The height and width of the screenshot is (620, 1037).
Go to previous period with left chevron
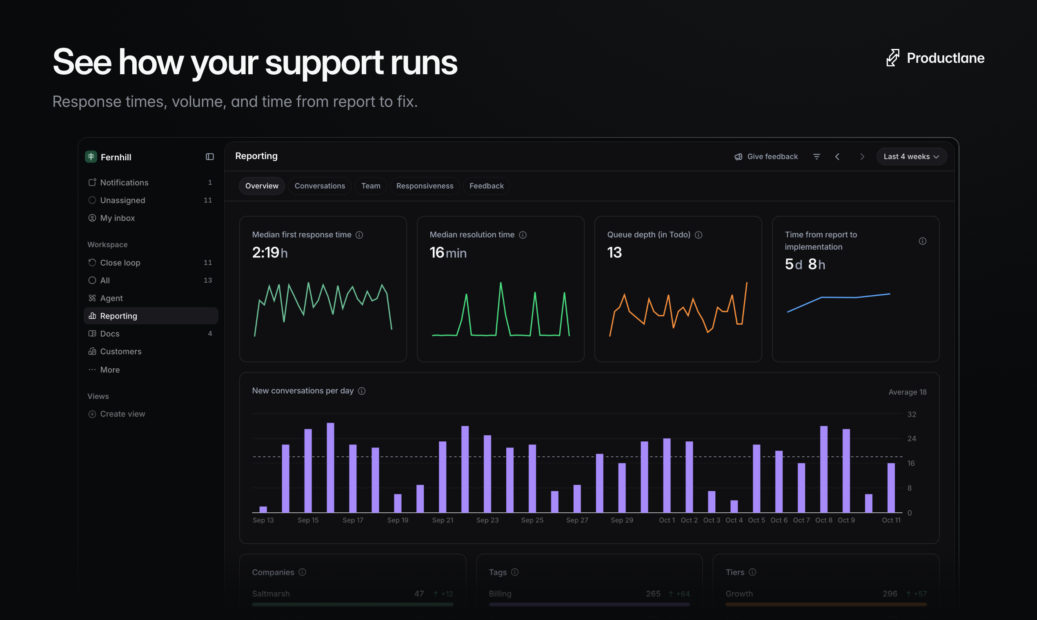click(x=837, y=157)
